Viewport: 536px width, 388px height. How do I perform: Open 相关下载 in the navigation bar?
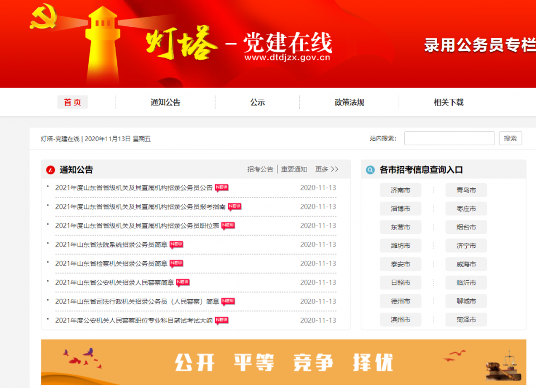[449, 102]
